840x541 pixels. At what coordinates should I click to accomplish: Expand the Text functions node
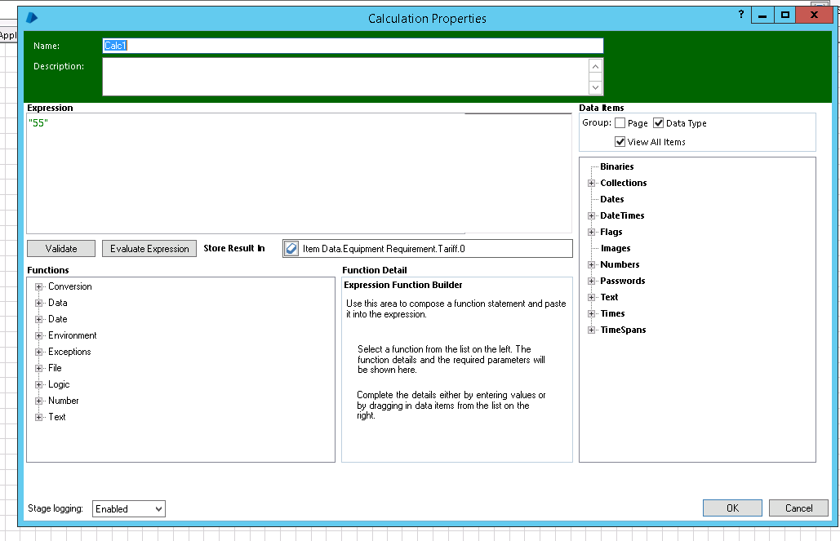pos(38,417)
